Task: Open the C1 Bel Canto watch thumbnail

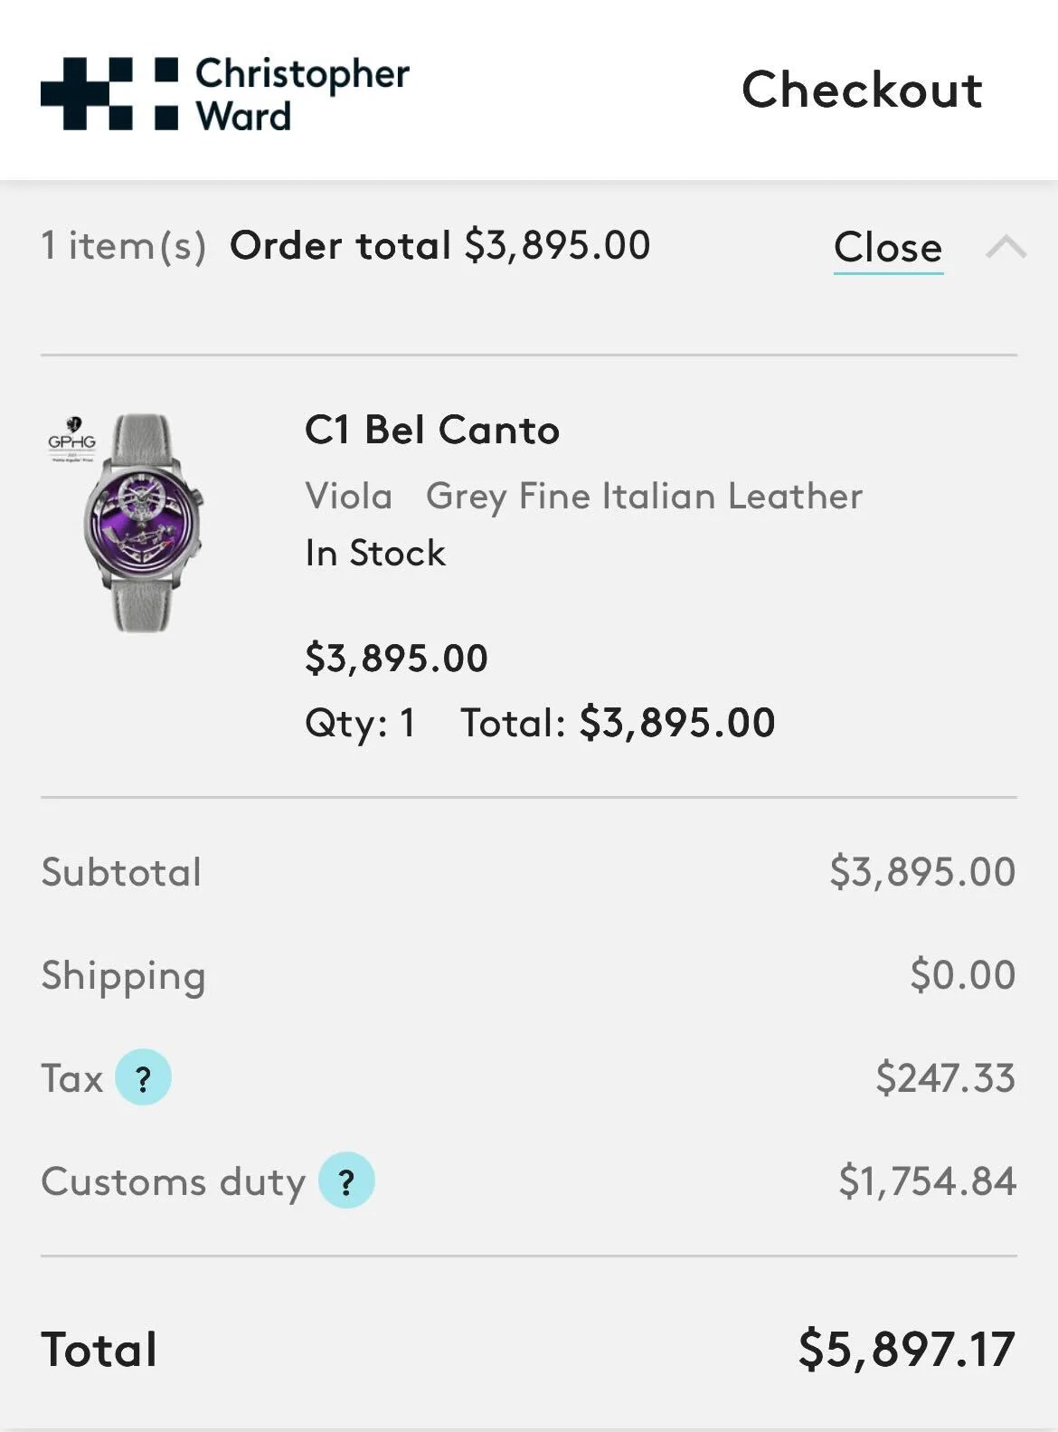Action: pos(143,522)
